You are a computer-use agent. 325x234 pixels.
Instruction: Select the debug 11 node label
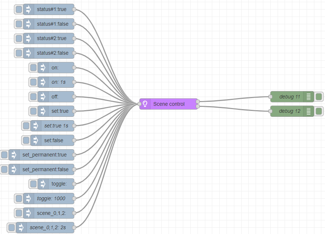[290, 97]
